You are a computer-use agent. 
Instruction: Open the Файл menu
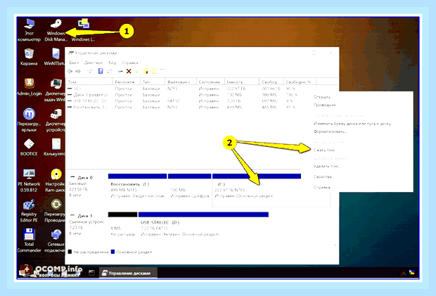click(74, 63)
